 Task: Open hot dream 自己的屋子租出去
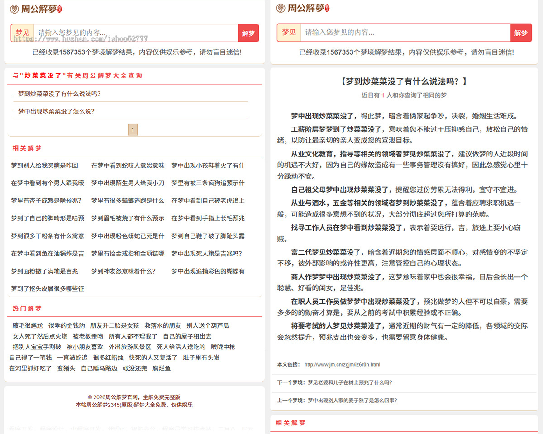point(187,336)
